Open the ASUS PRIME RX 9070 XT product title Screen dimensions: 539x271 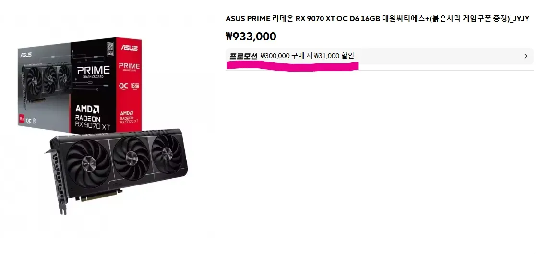(377, 19)
